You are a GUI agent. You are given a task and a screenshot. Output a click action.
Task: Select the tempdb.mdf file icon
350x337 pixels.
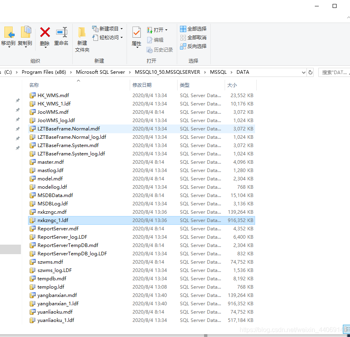32,279
